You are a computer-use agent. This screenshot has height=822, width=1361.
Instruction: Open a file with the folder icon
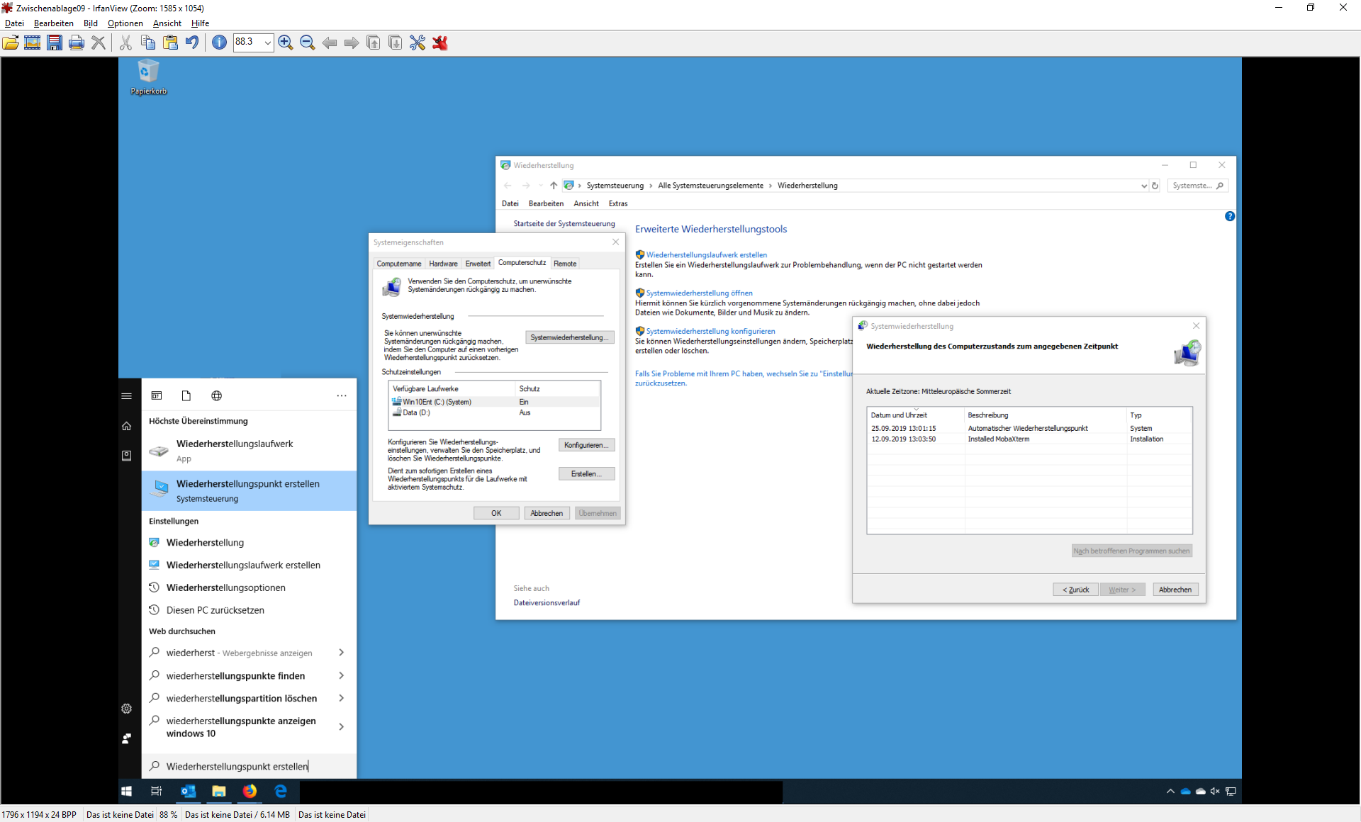point(11,43)
